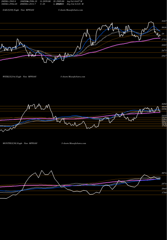Click the WEEKLY(214) Eagle View MPHASI title
Image resolution: width=167 pixels, height=240 pixels.
pyautogui.click(x=19, y=77)
